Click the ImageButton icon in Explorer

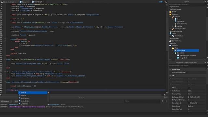click(178, 58)
